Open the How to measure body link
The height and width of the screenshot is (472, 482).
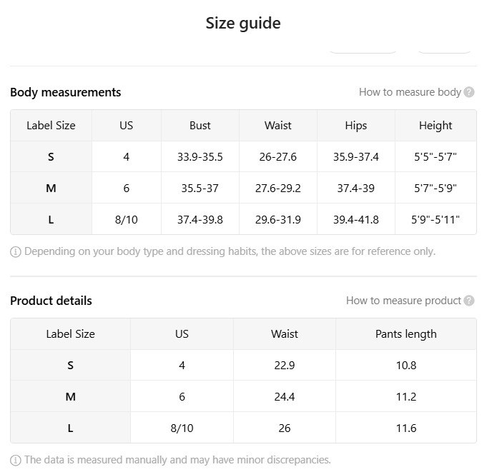pyautogui.click(x=410, y=92)
